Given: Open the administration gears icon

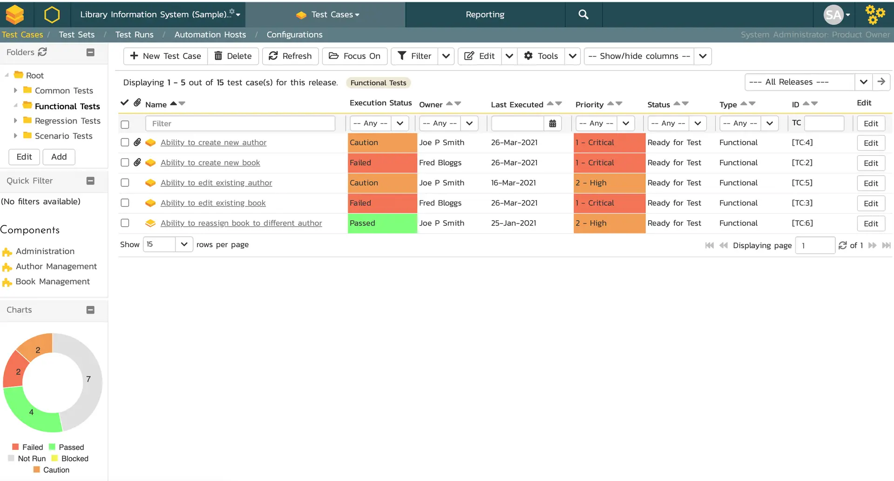Looking at the screenshot, I should (875, 14).
